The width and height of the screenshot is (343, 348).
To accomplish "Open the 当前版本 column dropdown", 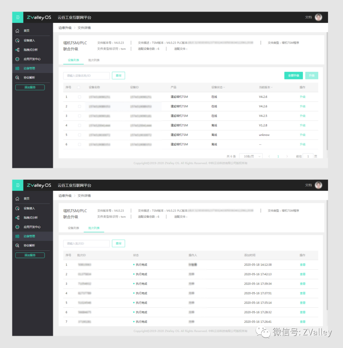I will (x=272, y=87).
